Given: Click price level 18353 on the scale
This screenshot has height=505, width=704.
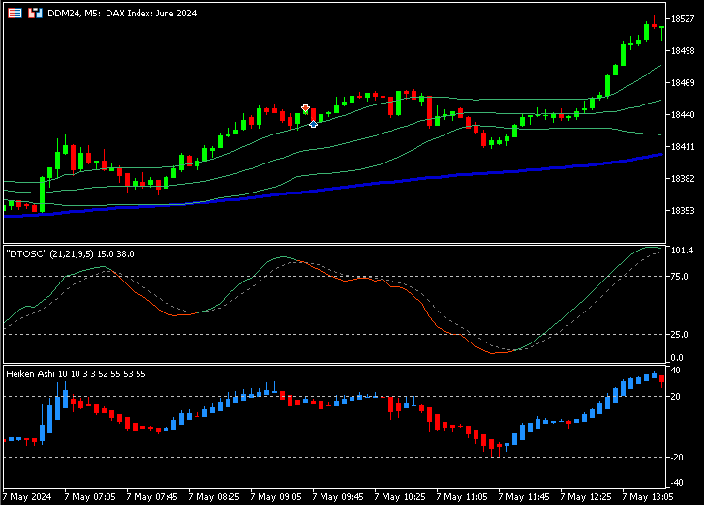Looking at the screenshot, I should (x=683, y=210).
